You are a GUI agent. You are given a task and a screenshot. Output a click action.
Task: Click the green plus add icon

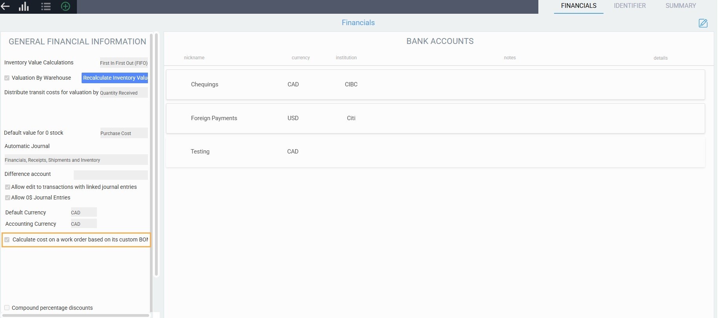(66, 6)
